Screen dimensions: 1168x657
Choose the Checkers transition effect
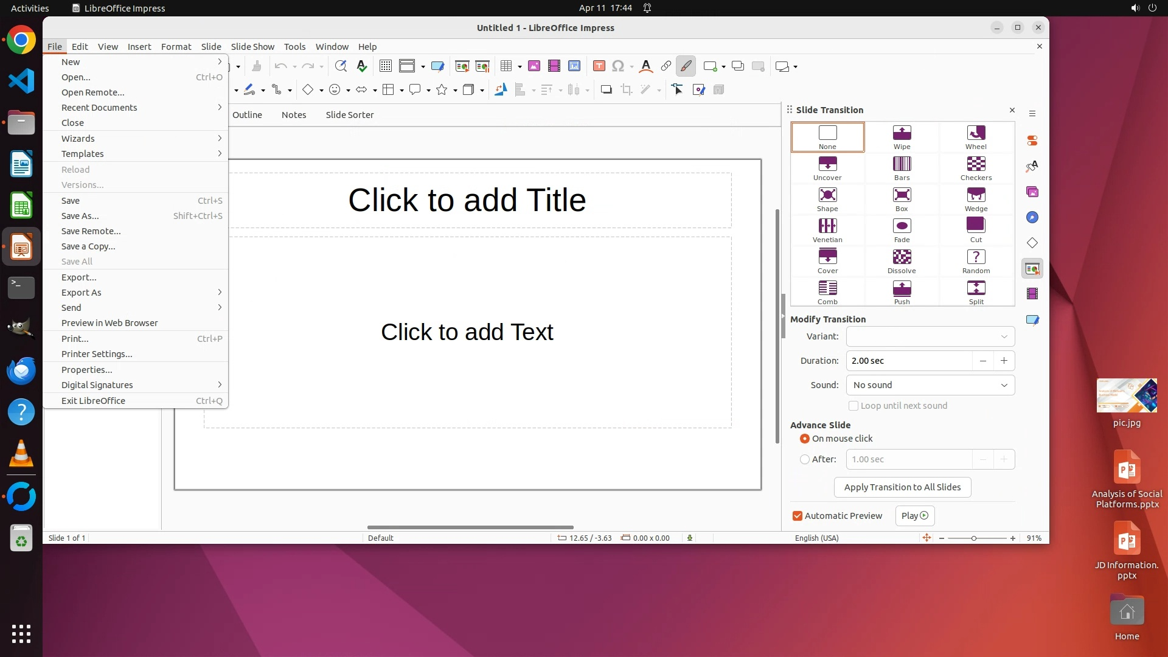coord(976,168)
